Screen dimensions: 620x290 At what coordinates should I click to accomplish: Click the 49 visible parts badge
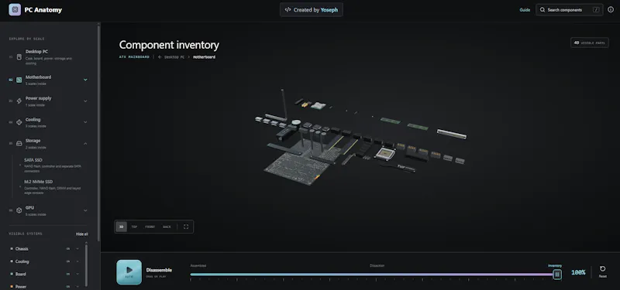tap(590, 43)
